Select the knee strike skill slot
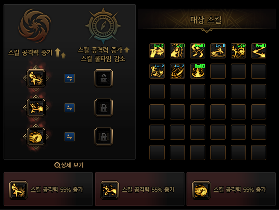 pyautogui.click(x=36, y=78)
